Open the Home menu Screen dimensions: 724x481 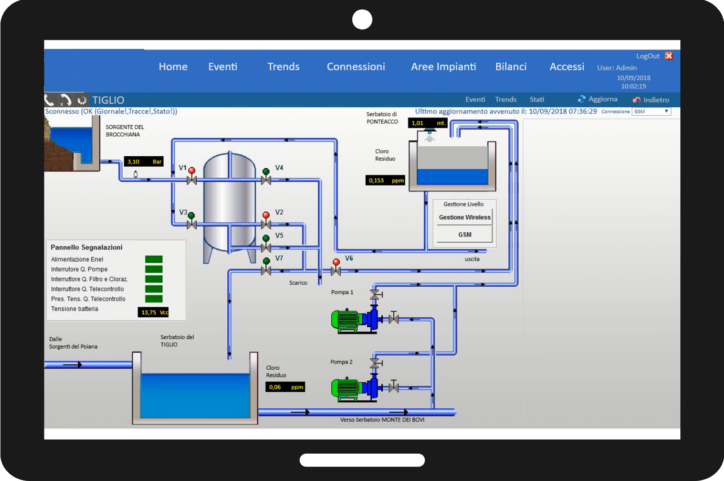pos(173,66)
